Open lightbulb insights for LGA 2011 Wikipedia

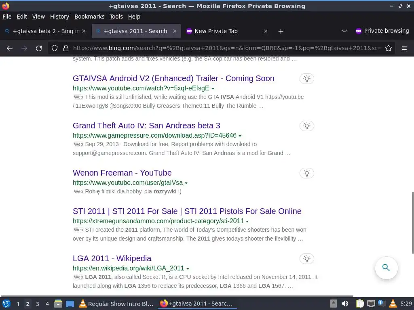[306, 259]
